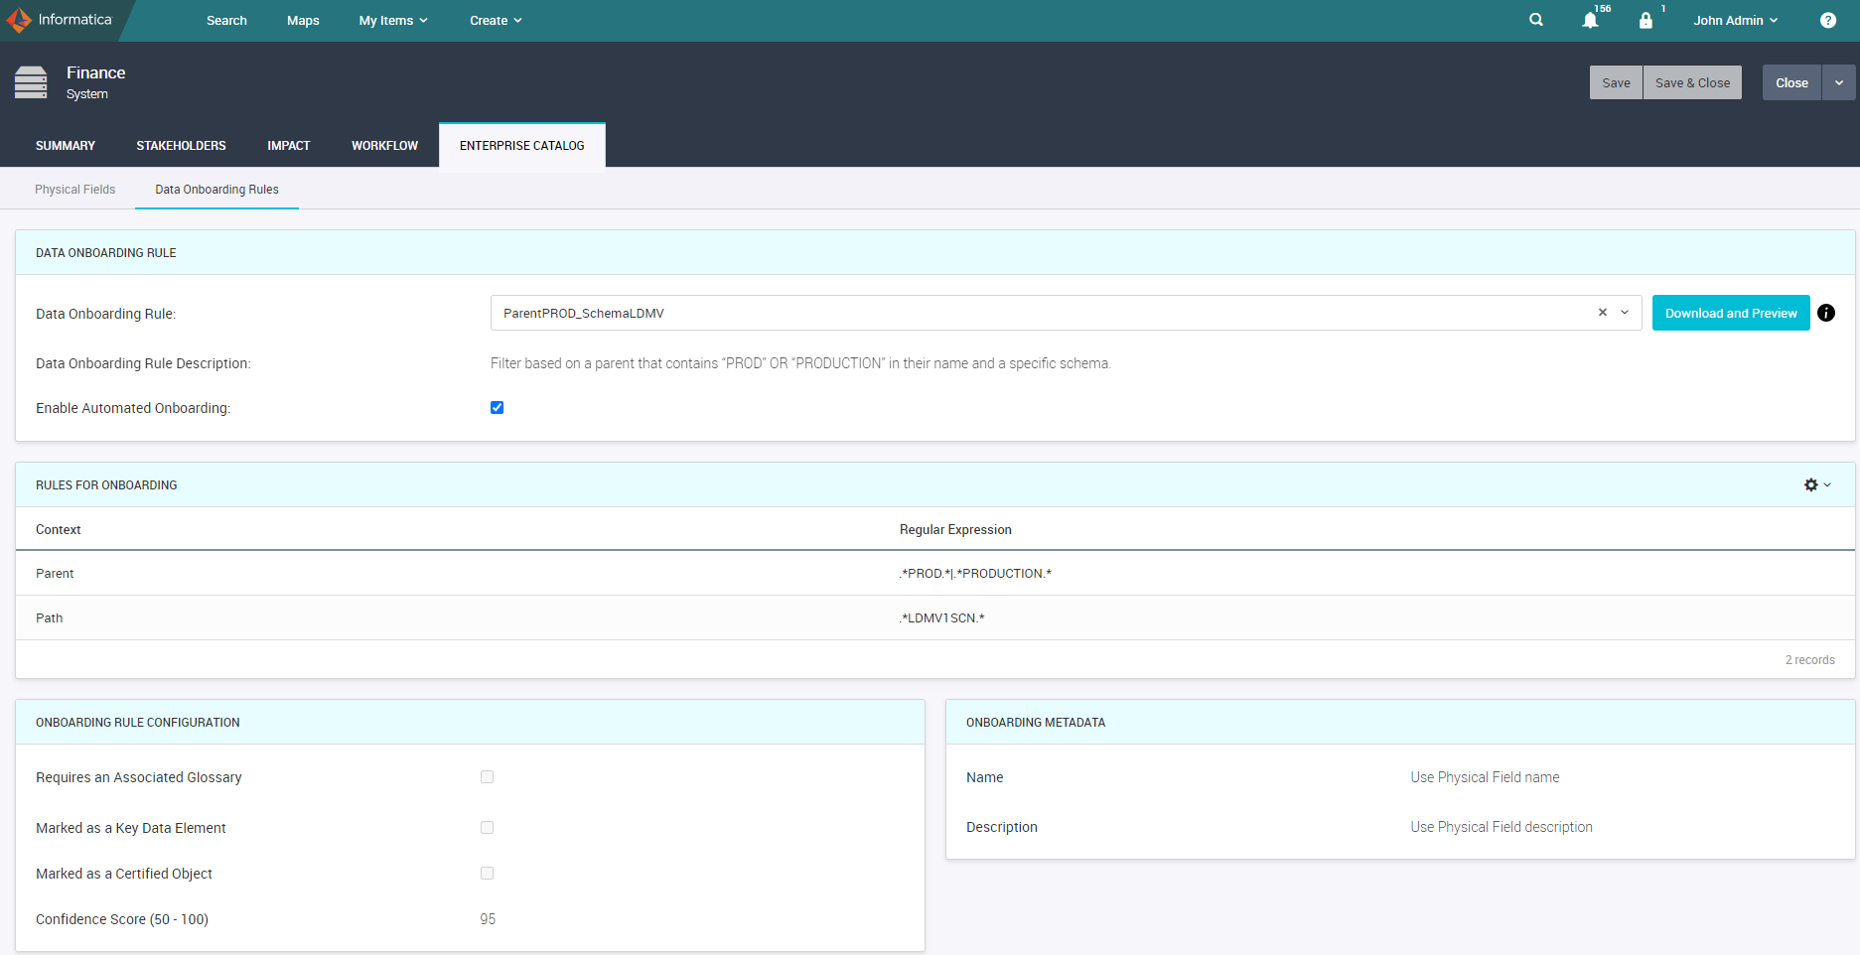The height and width of the screenshot is (955, 1860).
Task: Switch to the Workflow tab
Action: (384, 145)
